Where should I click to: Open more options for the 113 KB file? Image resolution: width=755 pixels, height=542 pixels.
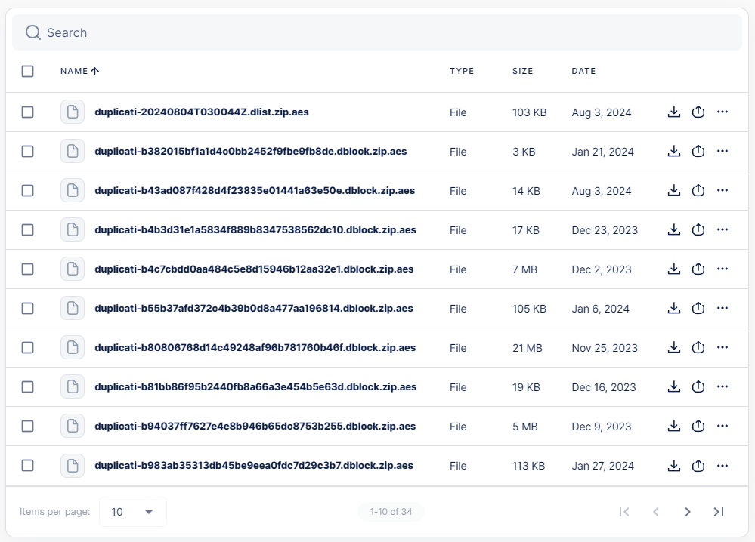coord(723,465)
